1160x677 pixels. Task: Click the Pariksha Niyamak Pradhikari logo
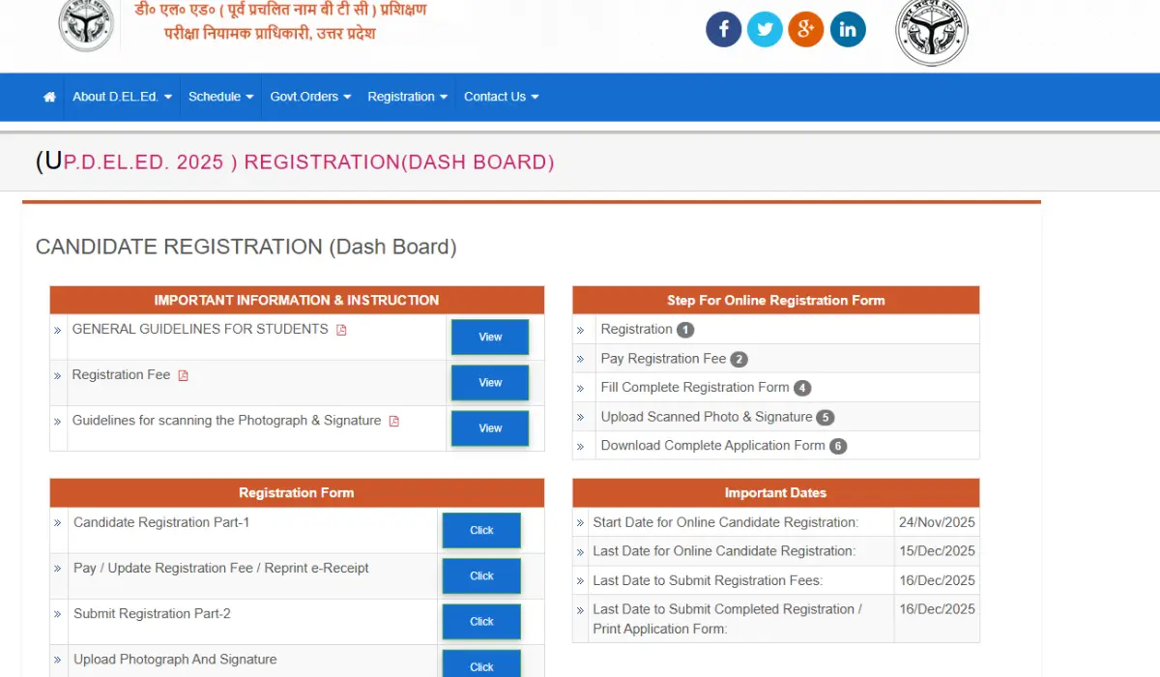tap(86, 26)
